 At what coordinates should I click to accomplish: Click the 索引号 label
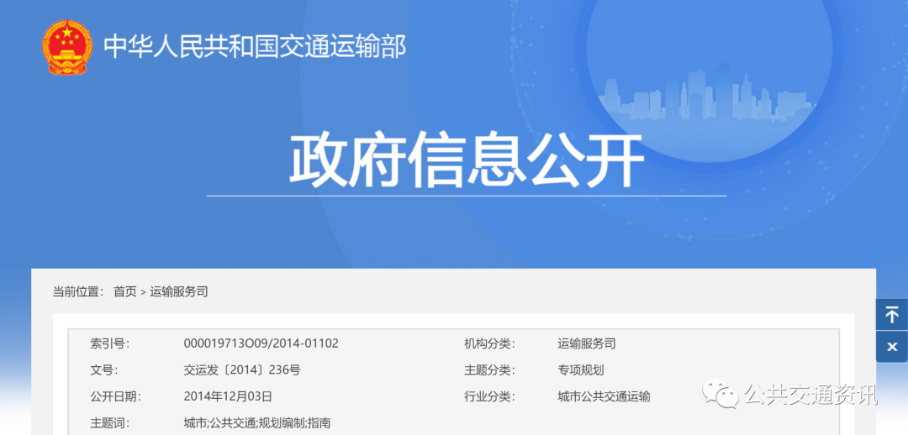[x=109, y=343]
